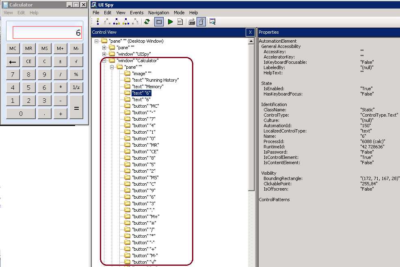Click the folder icon of "image" row
The height and width of the screenshot is (267, 400).
click(x=127, y=74)
